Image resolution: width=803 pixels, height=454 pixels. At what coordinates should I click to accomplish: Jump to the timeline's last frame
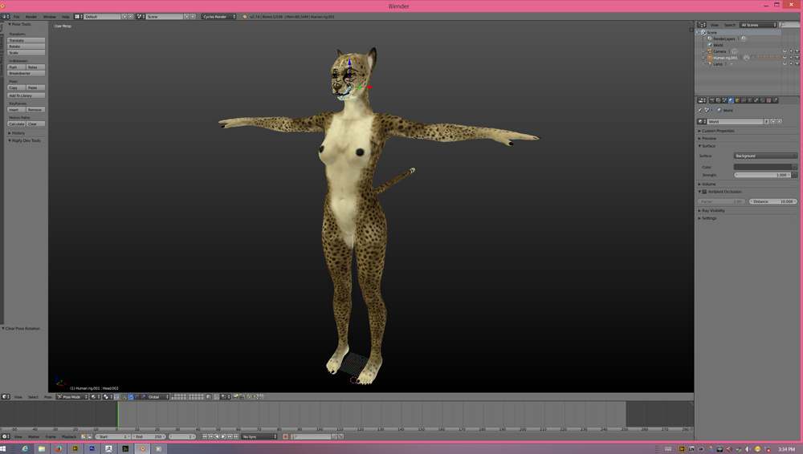pyautogui.click(x=237, y=436)
